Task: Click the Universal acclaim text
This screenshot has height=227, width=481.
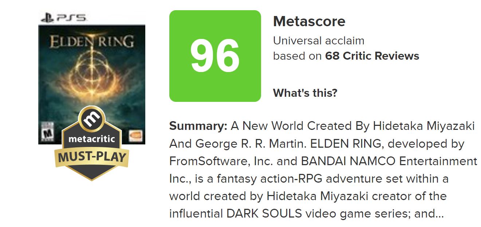Action: click(319, 40)
